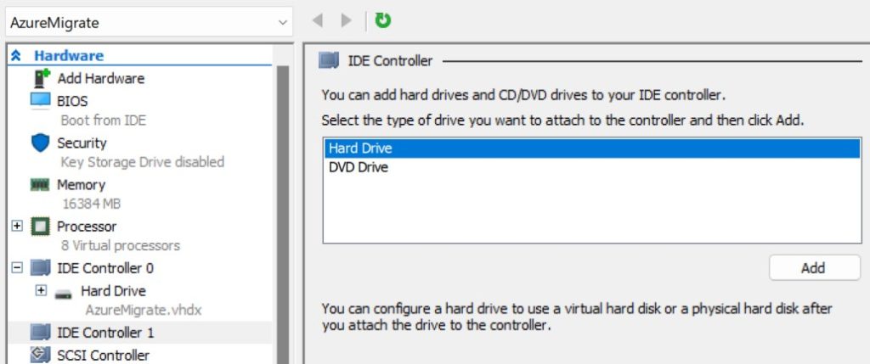Select the AzureMigrate.vhdx hard drive entry
Viewport: 870px width, 364px height.
[x=143, y=310]
